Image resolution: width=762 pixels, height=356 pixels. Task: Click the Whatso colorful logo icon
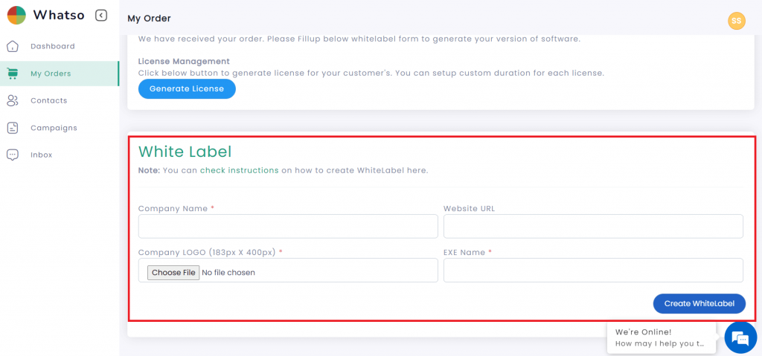[16, 16]
